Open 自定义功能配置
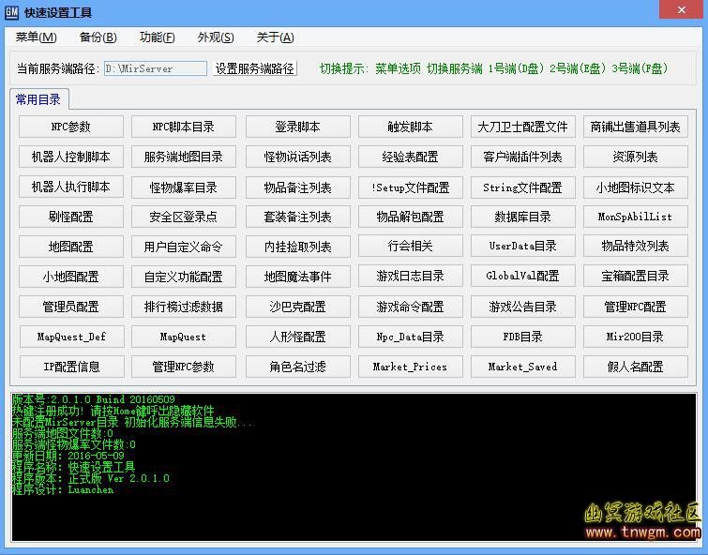 [183, 277]
